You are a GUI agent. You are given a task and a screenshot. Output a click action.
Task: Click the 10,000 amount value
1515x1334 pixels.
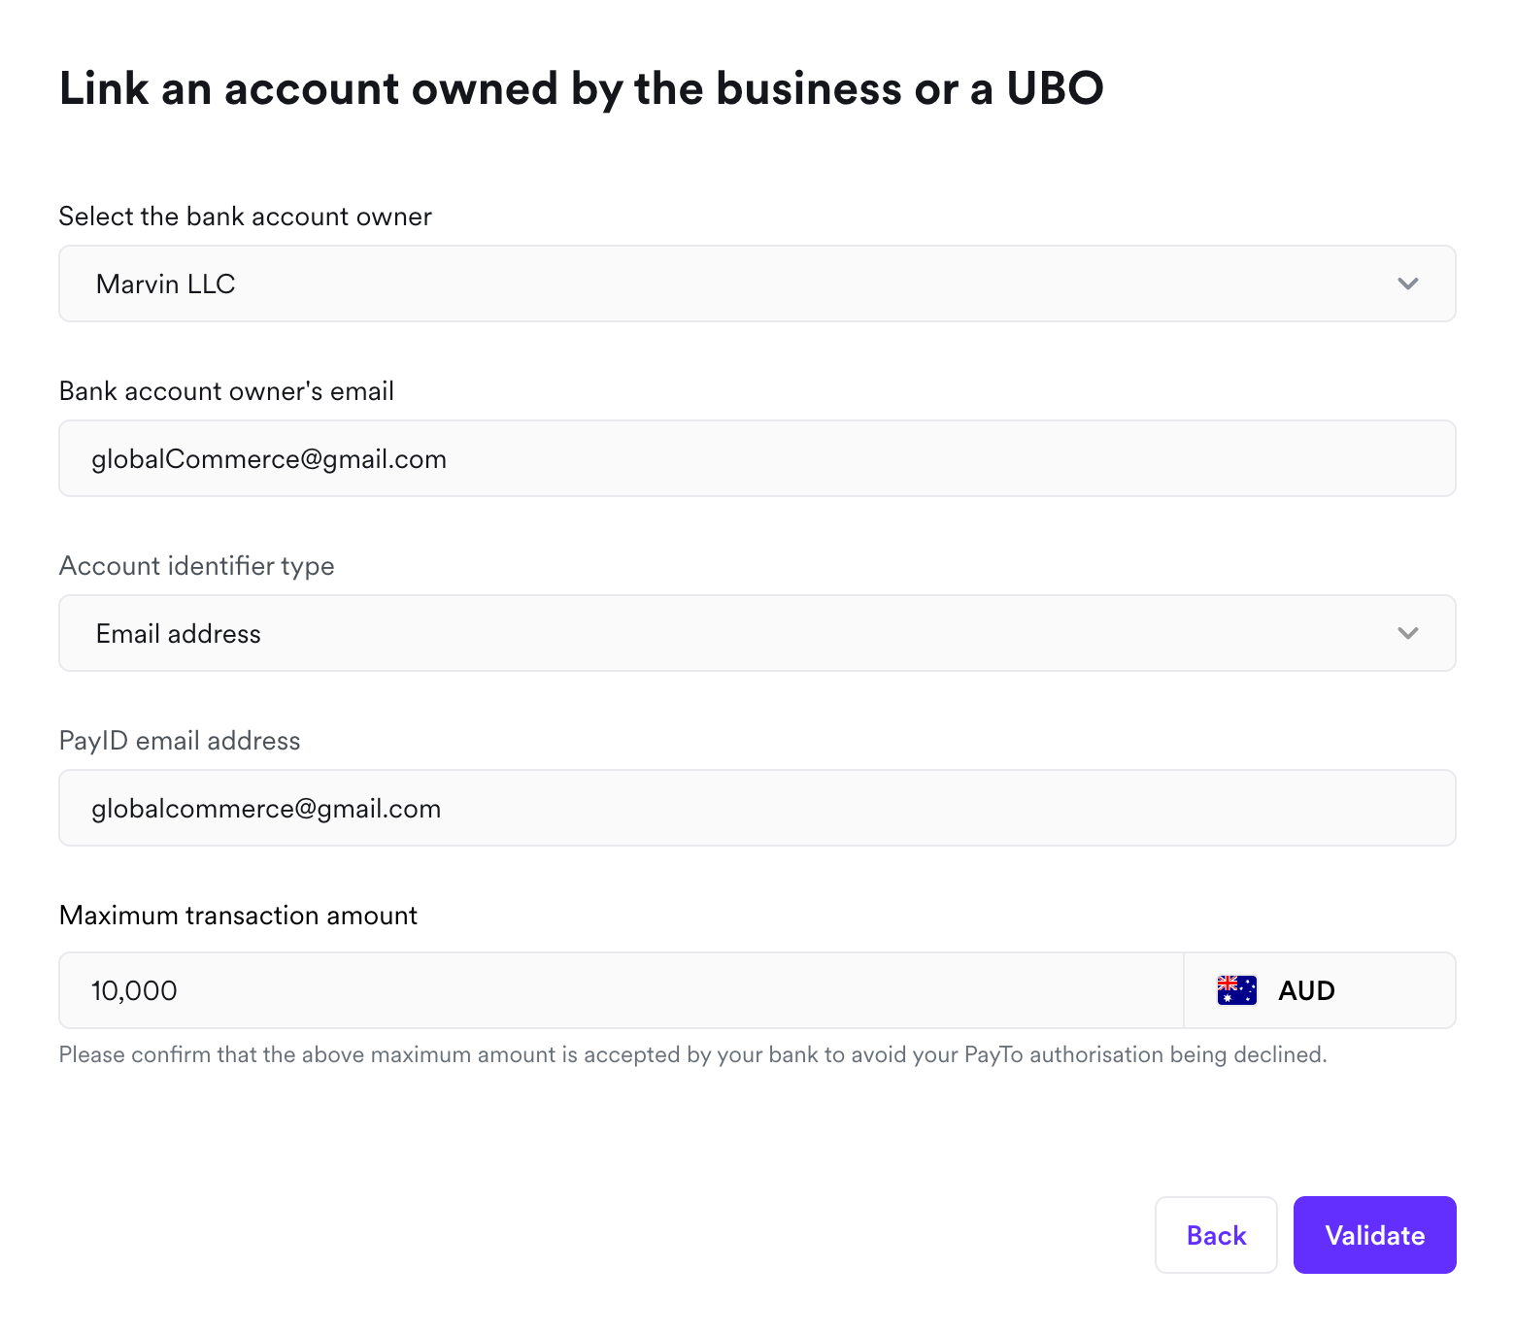[134, 991]
